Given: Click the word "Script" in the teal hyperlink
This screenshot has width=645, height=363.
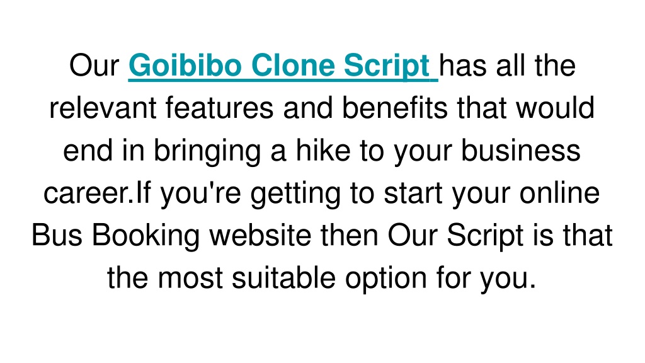Looking at the screenshot, I should pos(387,67).
